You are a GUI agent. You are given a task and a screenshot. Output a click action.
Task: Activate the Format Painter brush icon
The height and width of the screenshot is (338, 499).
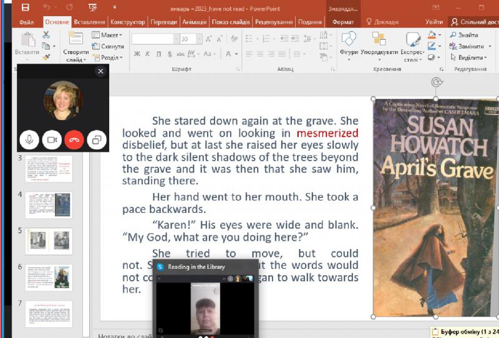[46, 57]
